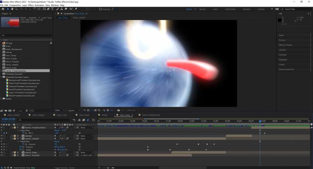
Task: Open the Graph Editor icon
Action: [x=93, y=120]
